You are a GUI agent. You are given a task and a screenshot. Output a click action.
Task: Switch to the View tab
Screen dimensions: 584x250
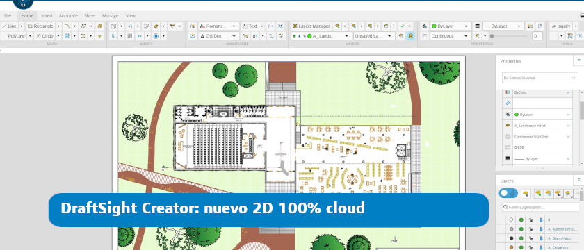click(x=131, y=15)
